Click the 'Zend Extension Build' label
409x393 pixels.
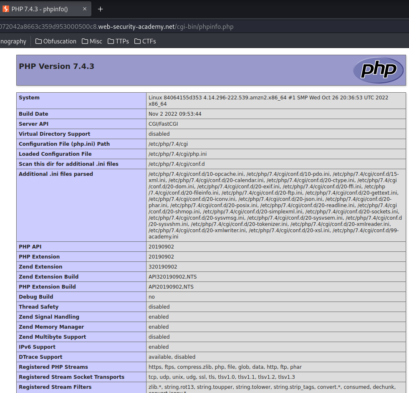48,276
